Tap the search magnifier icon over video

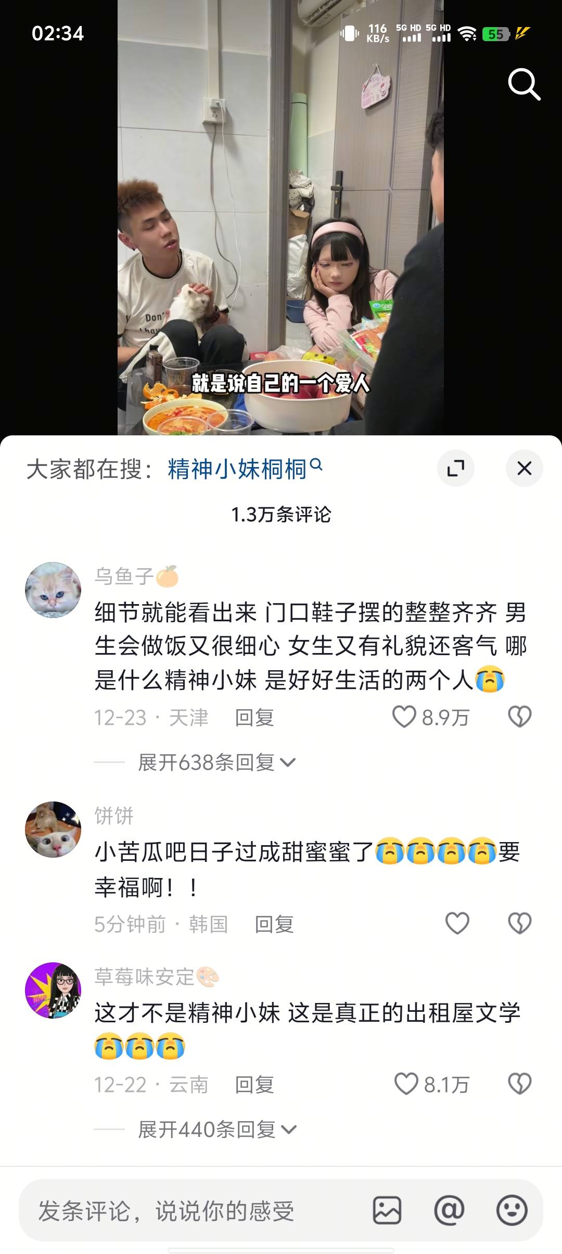524,84
